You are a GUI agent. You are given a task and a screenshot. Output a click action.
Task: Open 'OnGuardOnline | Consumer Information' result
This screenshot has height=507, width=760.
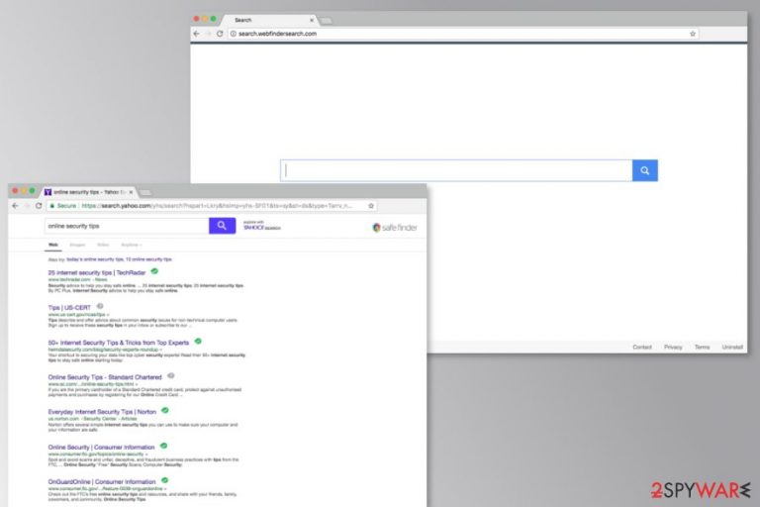(x=102, y=482)
